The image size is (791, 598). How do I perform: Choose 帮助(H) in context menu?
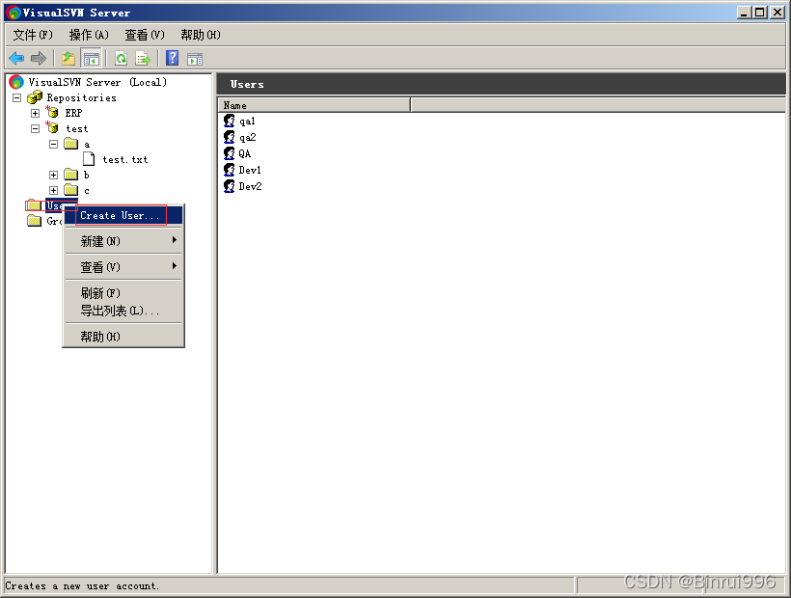pos(123,337)
